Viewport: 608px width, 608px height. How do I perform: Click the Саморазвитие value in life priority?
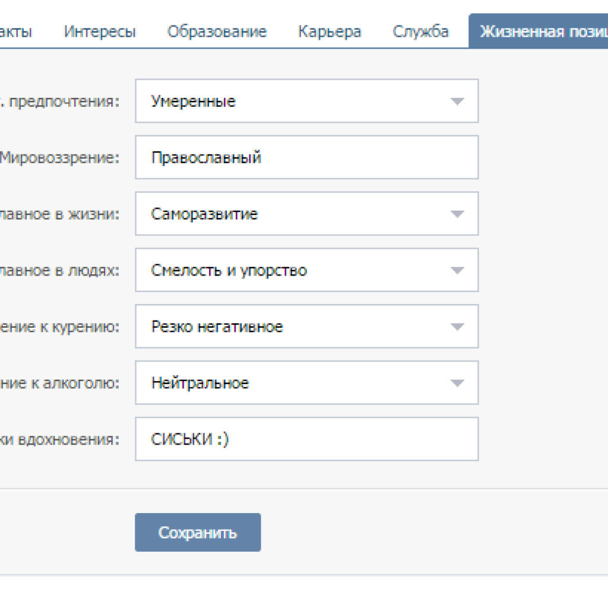click(x=204, y=214)
